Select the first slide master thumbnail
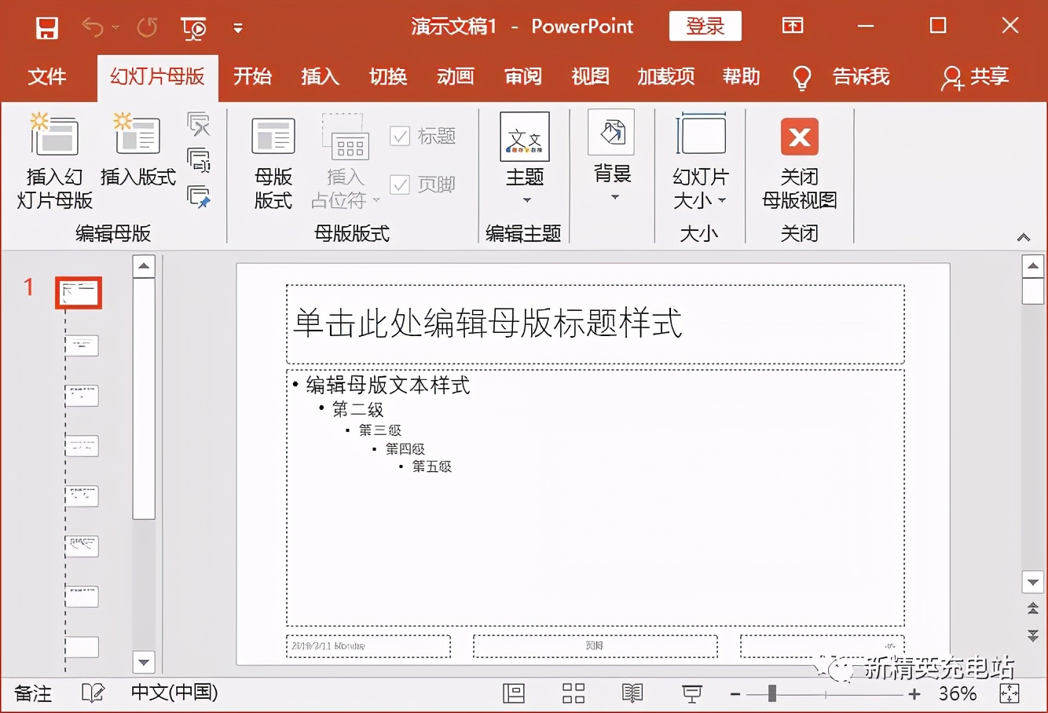The width and height of the screenshot is (1048, 713). tap(78, 291)
